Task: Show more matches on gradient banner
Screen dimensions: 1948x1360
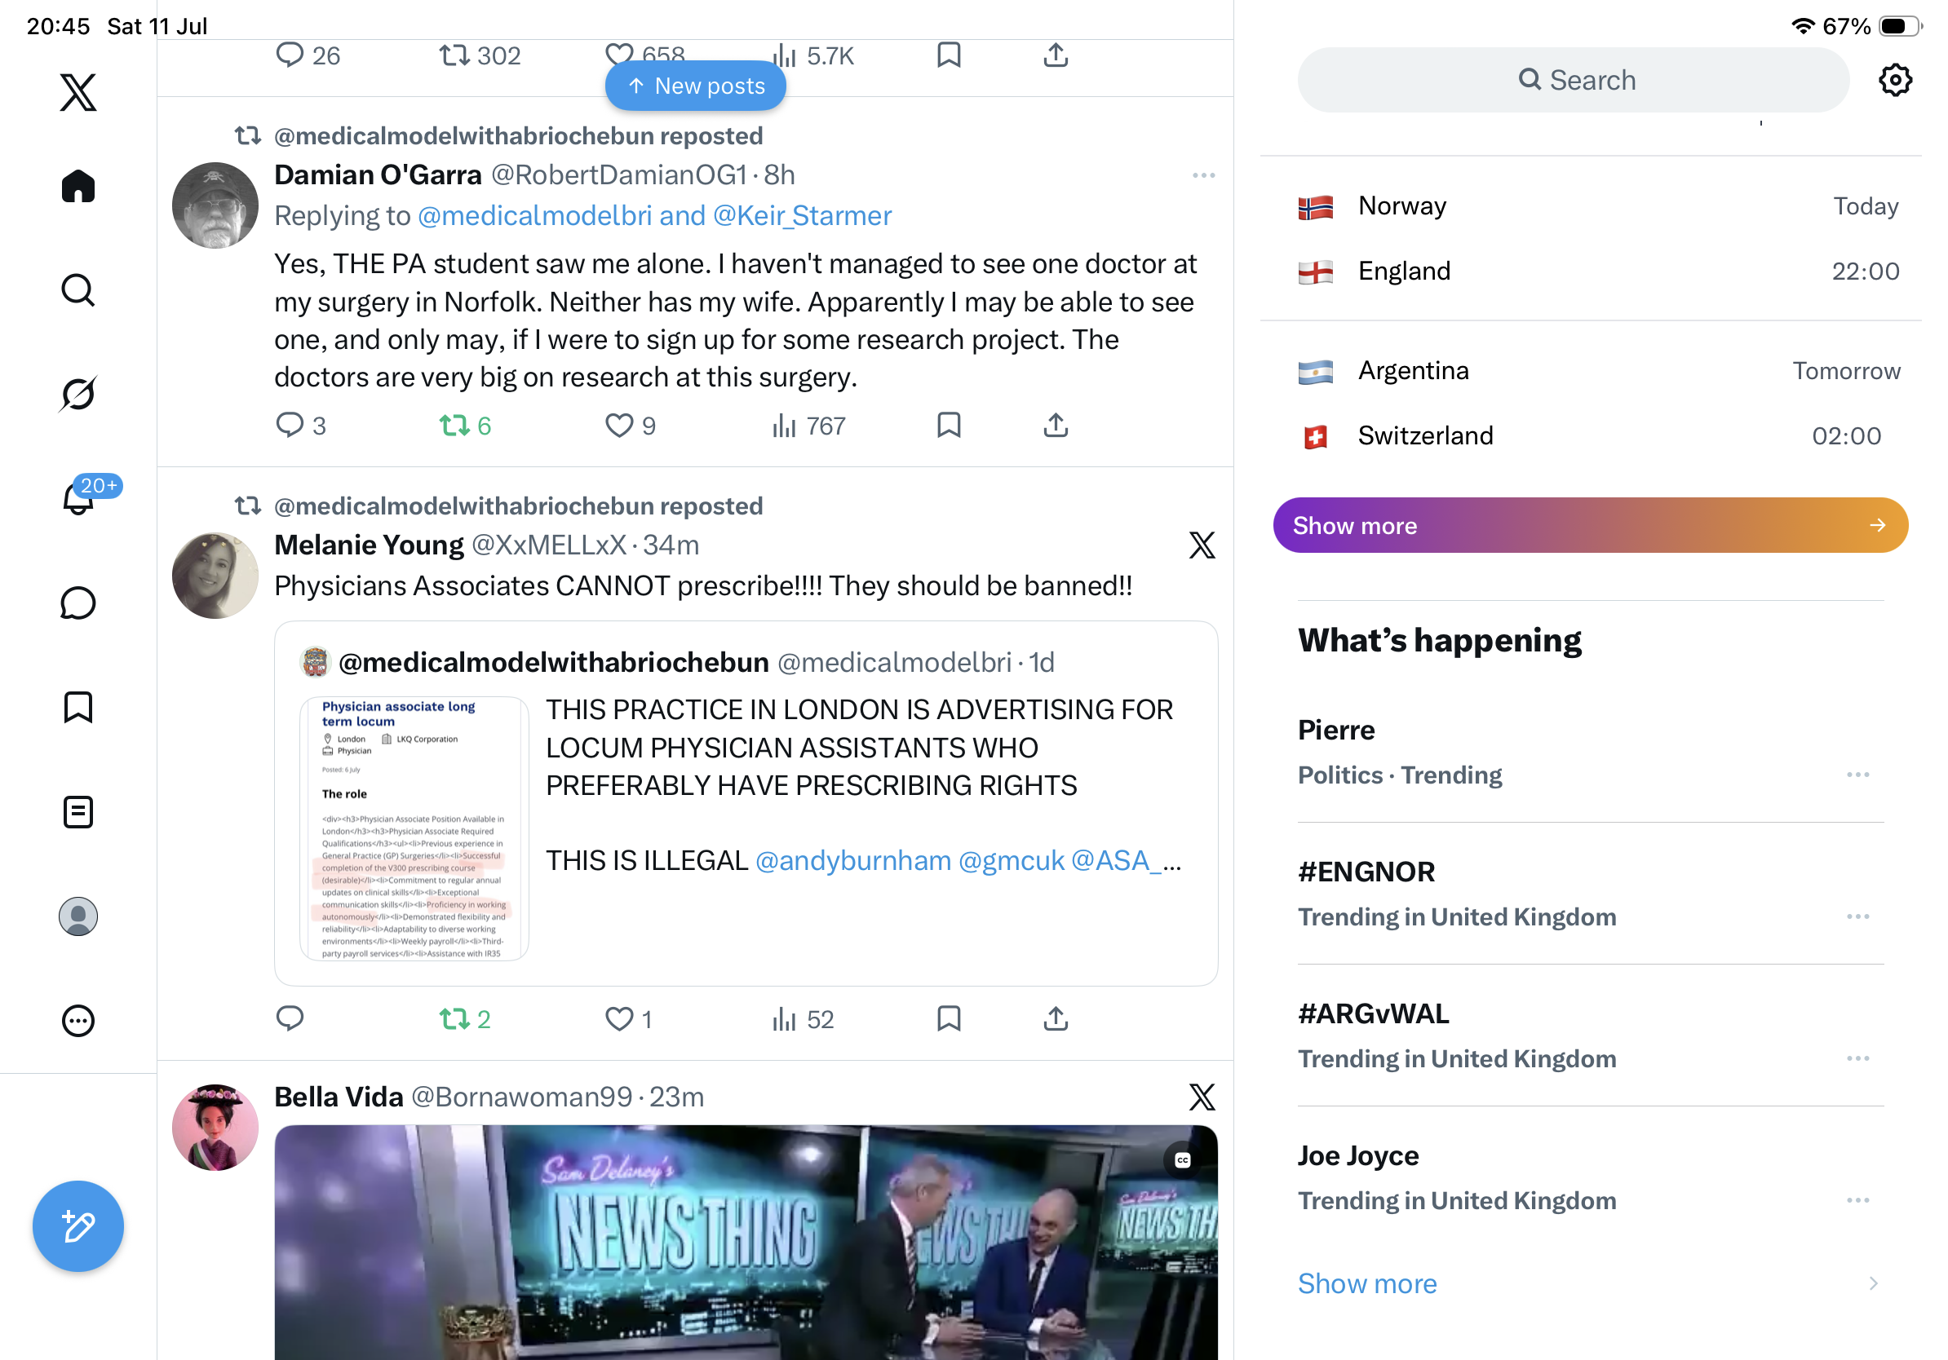Action: (x=1590, y=525)
